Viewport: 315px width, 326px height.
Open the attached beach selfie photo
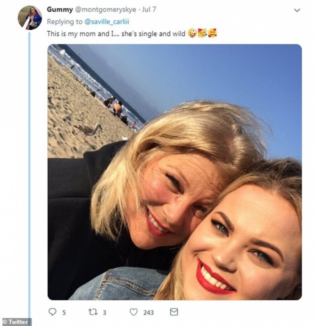[x=174, y=172]
